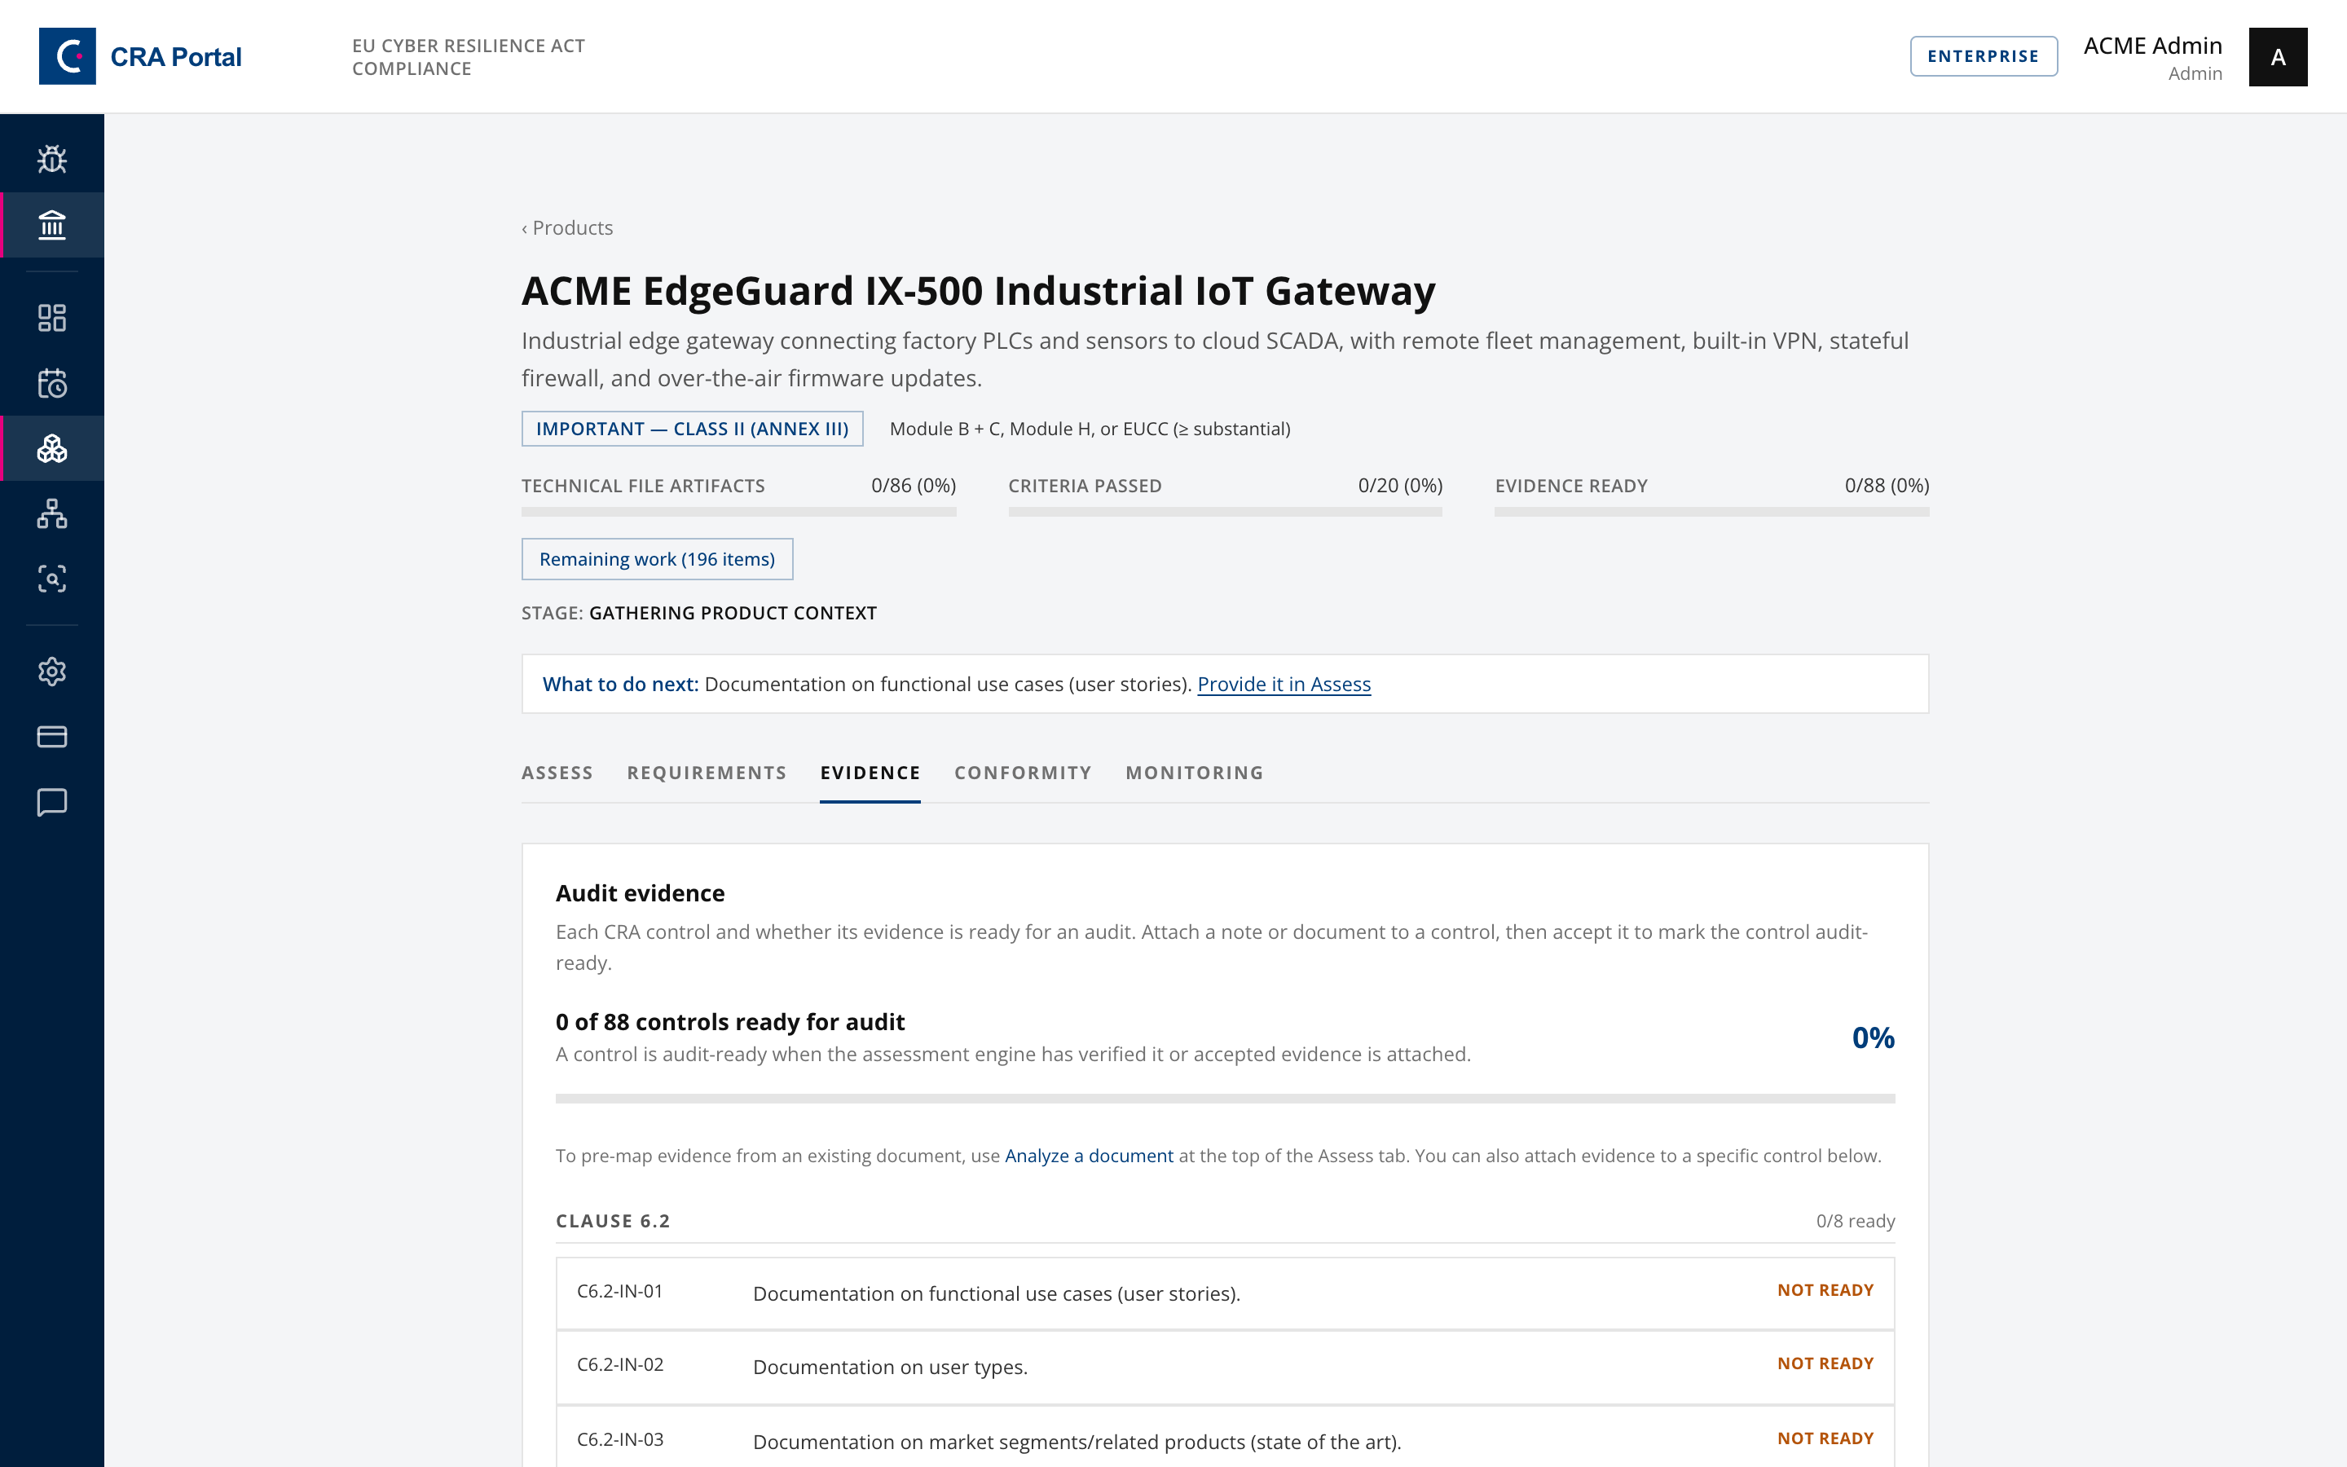Click the Audit evidence heading
Image resolution: width=2347 pixels, height=1467 pixels.
coord(640,892)
